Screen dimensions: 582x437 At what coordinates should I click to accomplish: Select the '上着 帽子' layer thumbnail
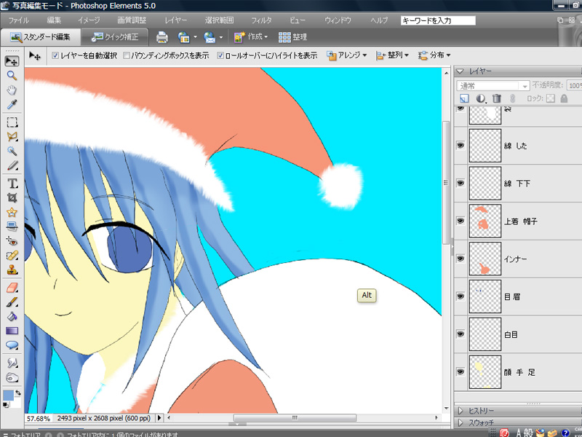[485, 221]
